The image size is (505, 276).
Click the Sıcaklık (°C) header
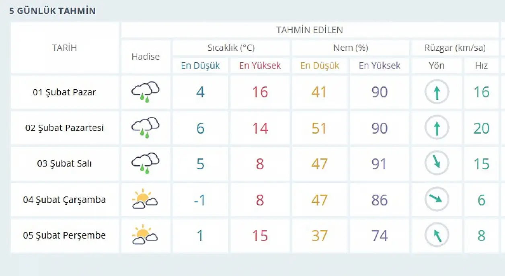[231, 48]
